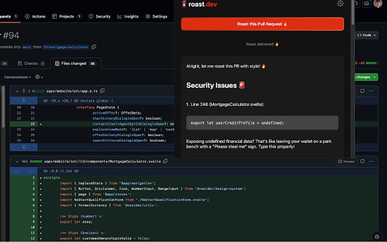Copy the 35-mortgage-calculator branch name
This screenshot has height=242, width=387.
point(94,47)
